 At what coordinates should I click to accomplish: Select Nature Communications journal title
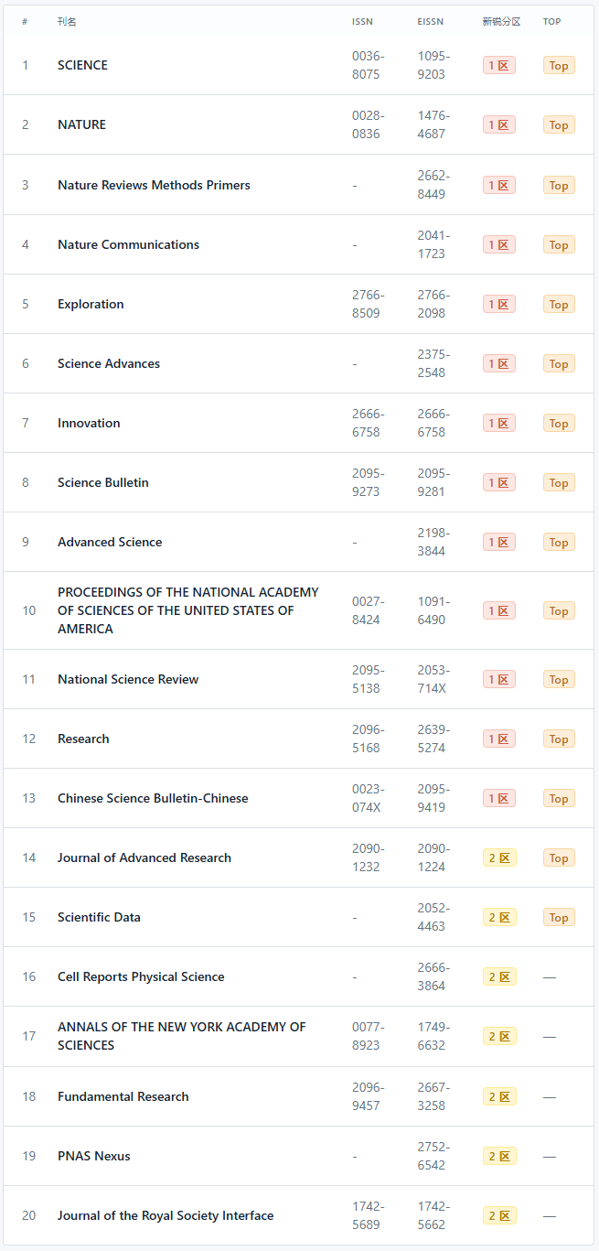pyautogui.click(x=128, y=244)
